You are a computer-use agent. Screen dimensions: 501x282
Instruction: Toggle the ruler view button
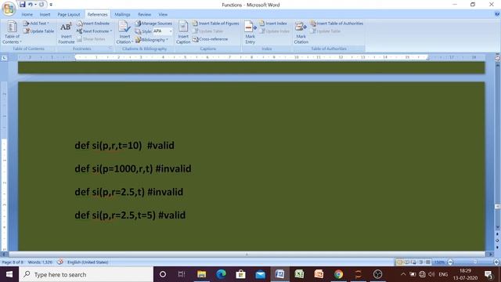coord(497,58)
